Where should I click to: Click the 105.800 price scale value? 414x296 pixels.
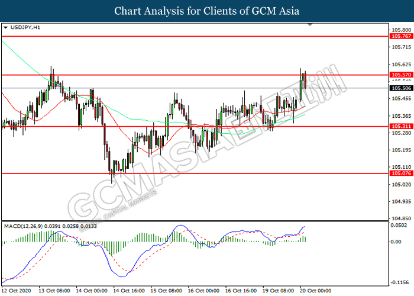point(402,30)
